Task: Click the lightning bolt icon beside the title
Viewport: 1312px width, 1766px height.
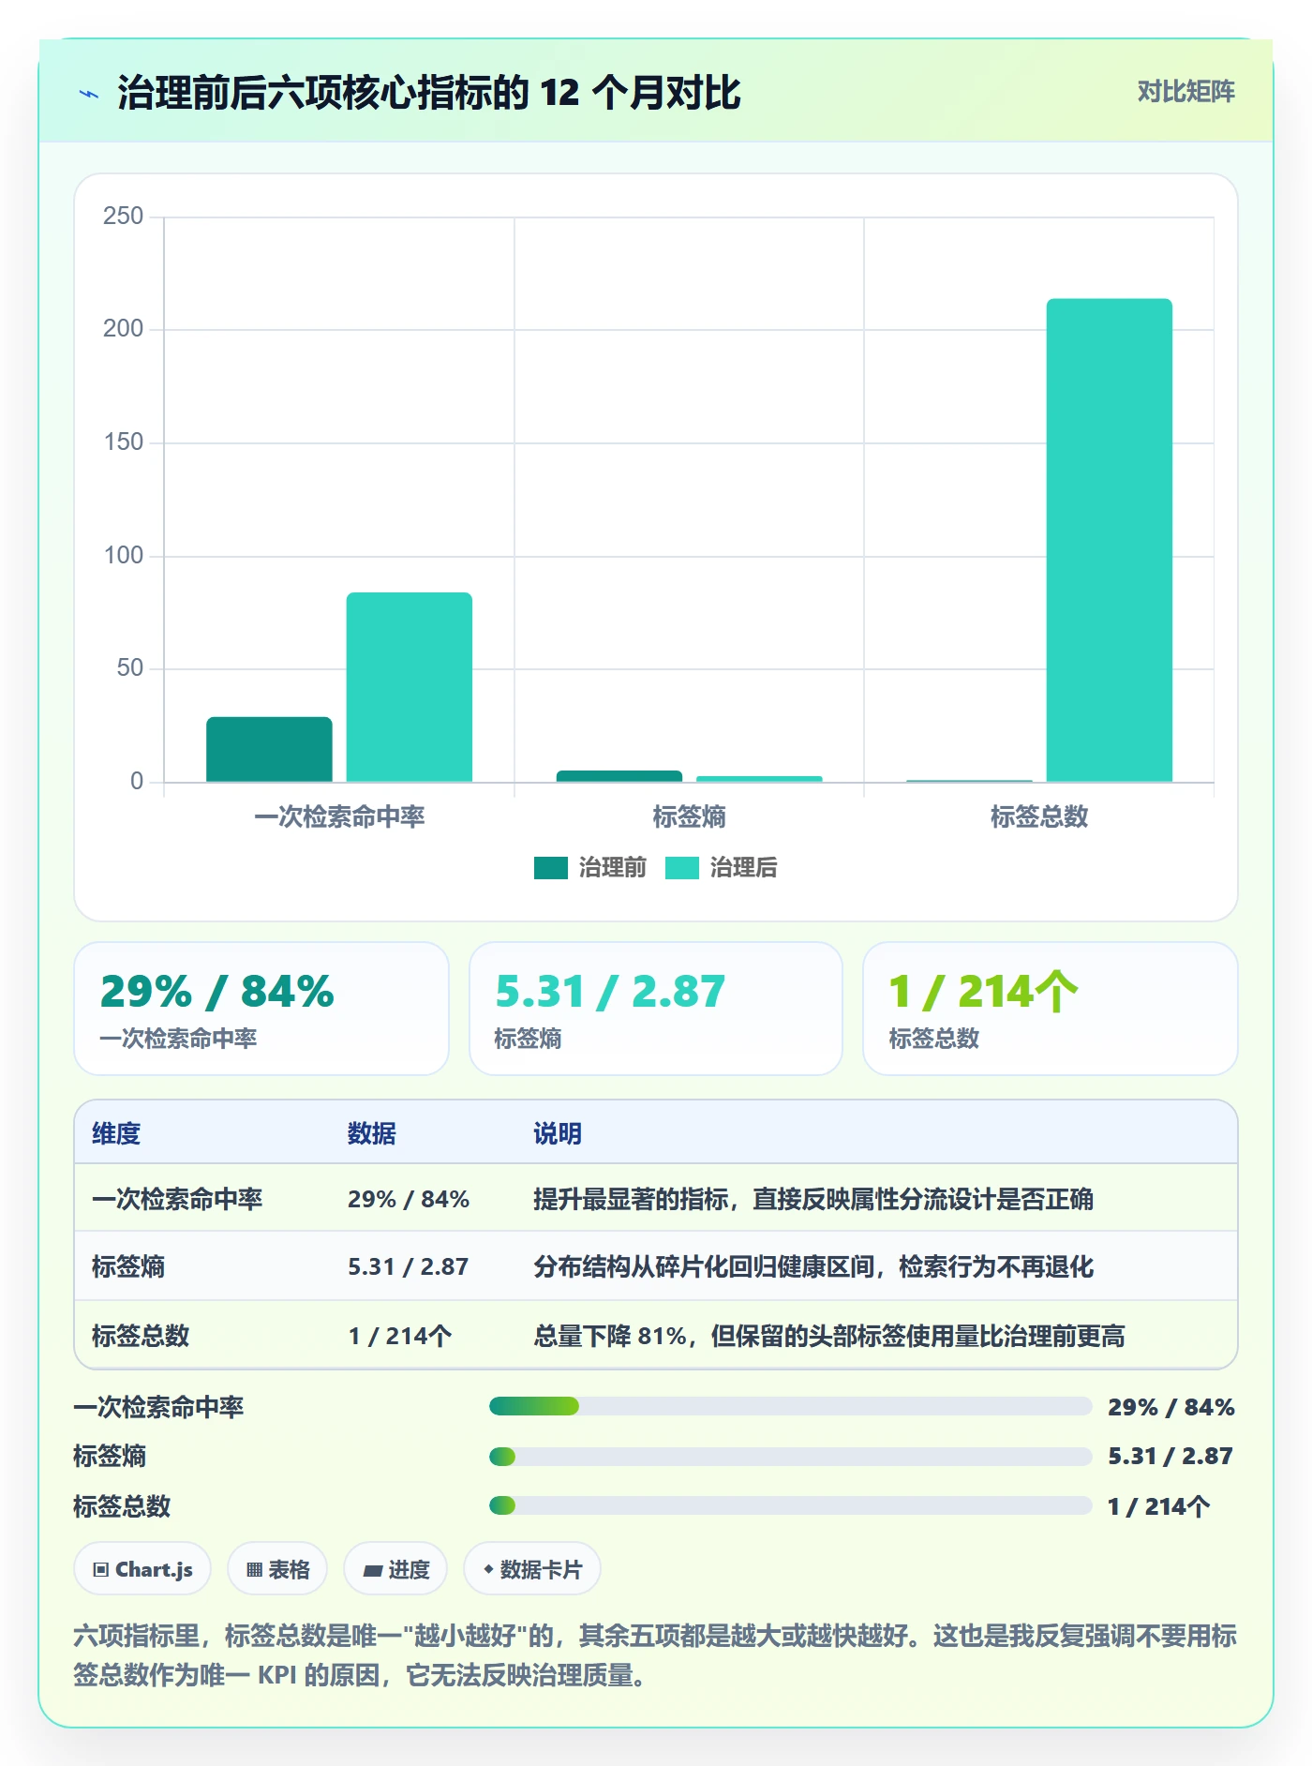Action: point(89,94)
